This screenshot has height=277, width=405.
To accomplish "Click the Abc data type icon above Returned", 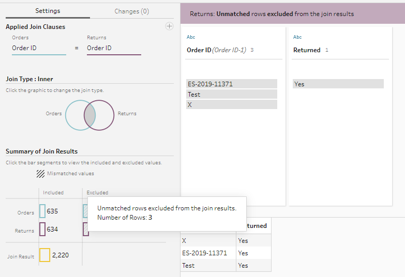I will point(297,37).
